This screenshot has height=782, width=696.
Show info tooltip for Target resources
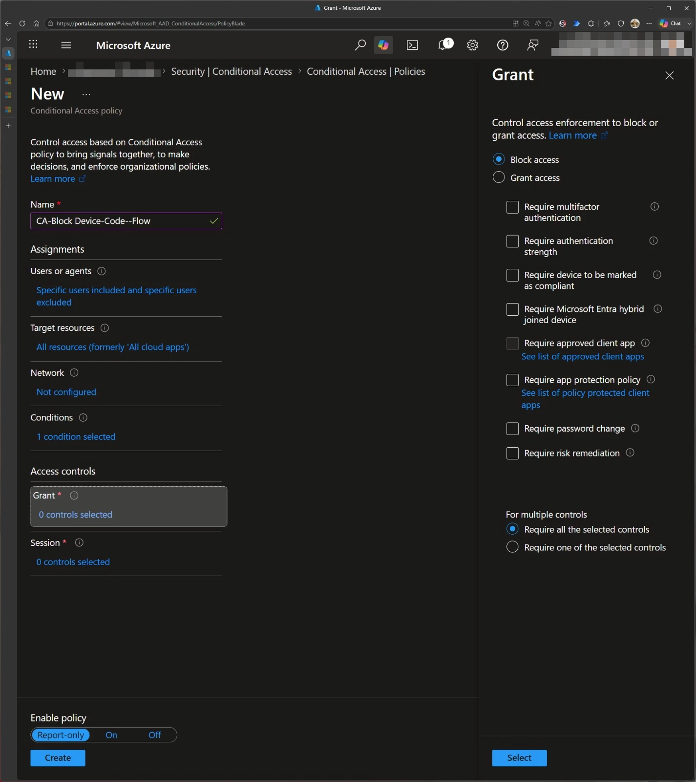pos(105,328)
